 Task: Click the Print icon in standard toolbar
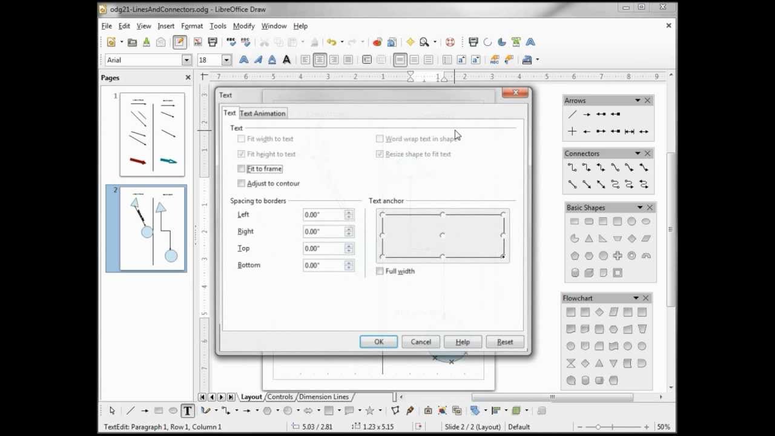click(213, 42)
